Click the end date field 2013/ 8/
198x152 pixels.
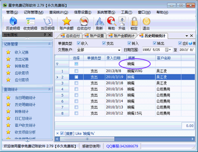coord(187,50)
